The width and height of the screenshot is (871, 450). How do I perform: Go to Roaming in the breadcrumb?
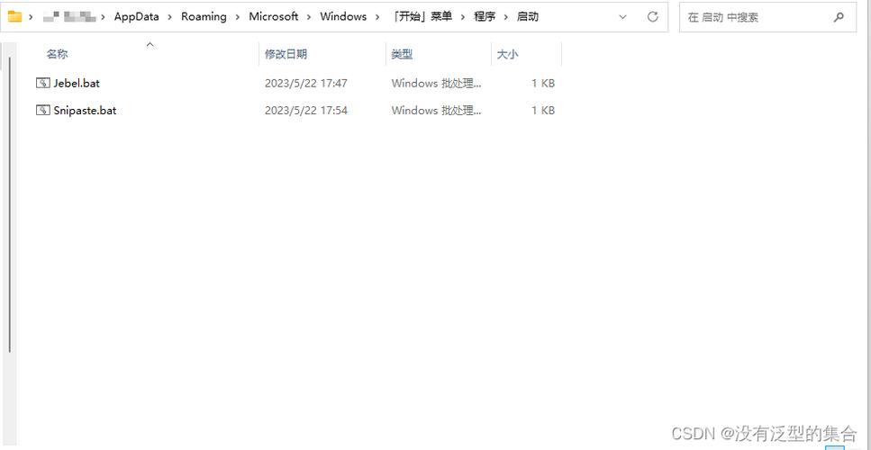[204, 16]
